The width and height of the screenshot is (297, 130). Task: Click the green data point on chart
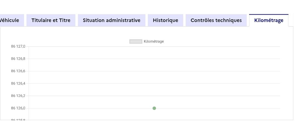coord(154,108)
